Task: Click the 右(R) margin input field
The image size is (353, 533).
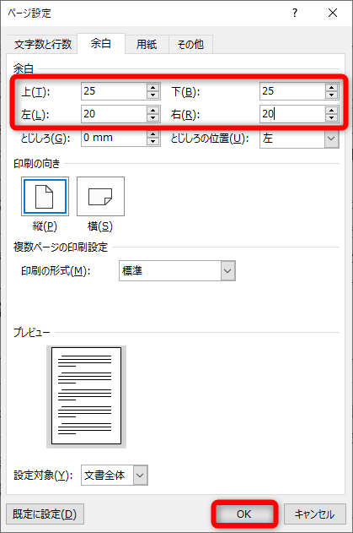Action: click(x=292, y=114)
